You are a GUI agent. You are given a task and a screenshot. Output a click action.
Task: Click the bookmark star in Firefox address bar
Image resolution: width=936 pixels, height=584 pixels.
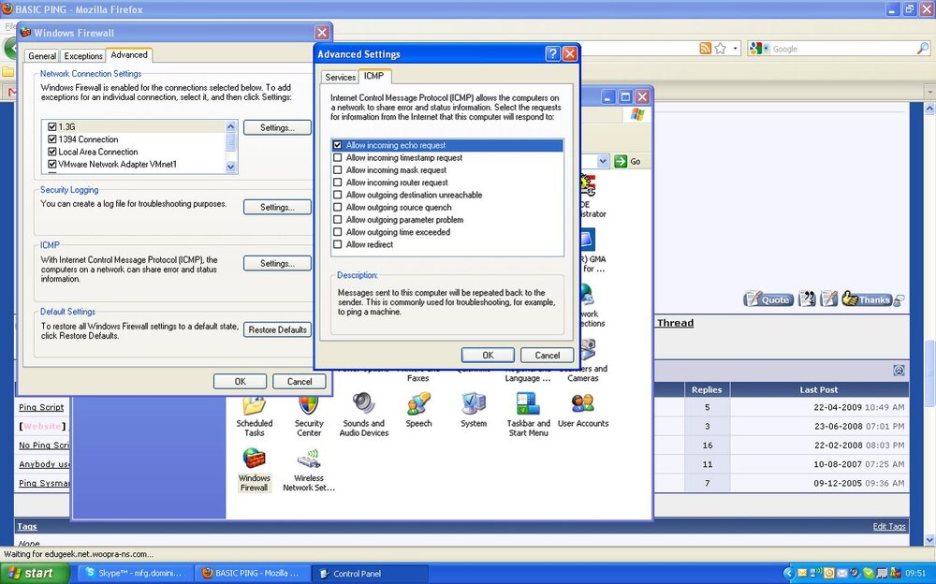(721, 49)
